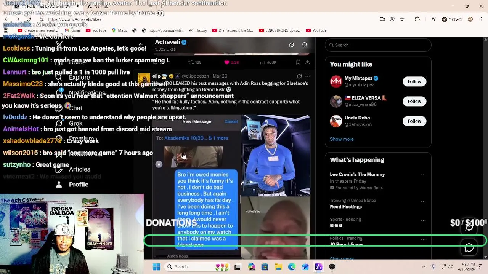This screenshot has width=488, height=274.
Task: Open File Explorer from taskbar
Action: [278, 267]
